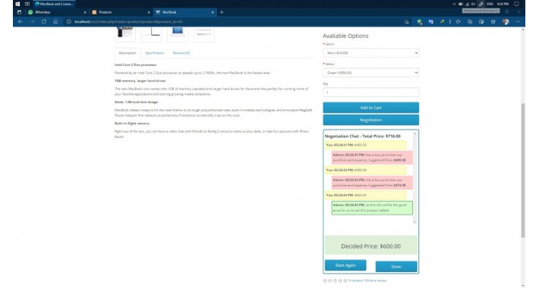This screenshot has width=539, height=288.
Task: Select the second product thumbnail image
Action: 151,34
